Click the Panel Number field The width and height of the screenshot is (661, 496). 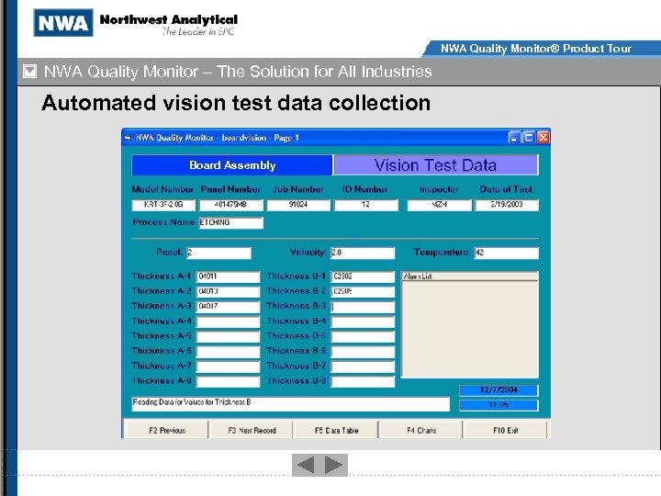231,205
